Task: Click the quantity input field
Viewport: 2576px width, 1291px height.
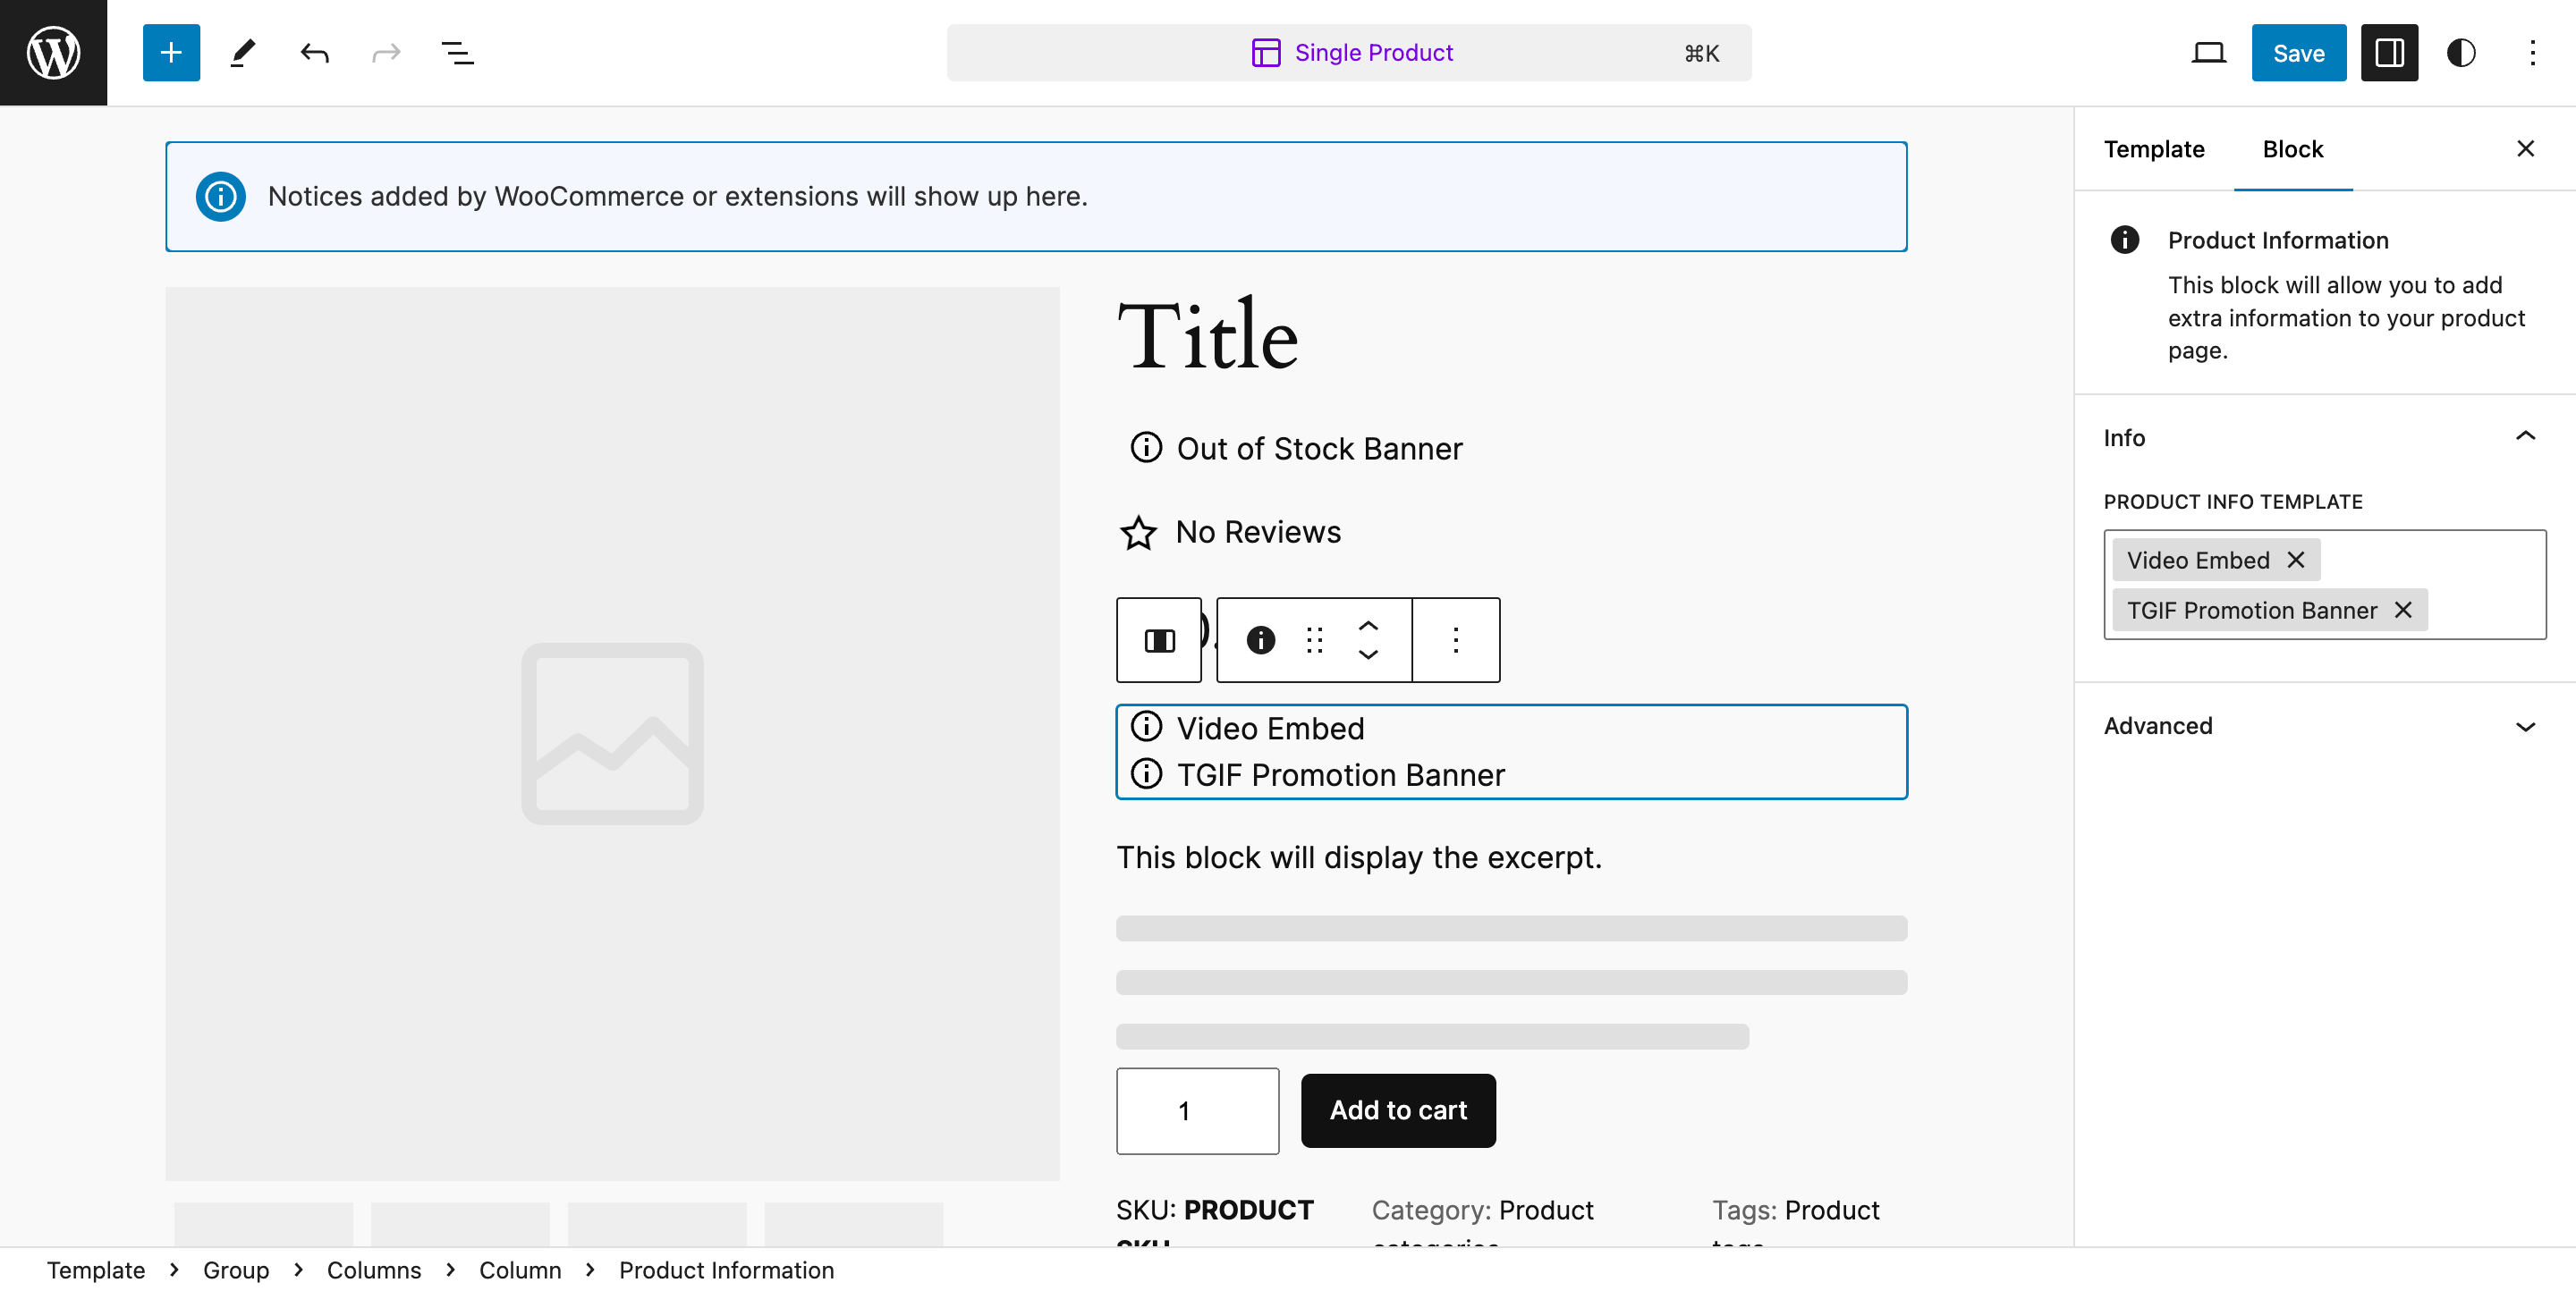Action: click(1197, 1110)
